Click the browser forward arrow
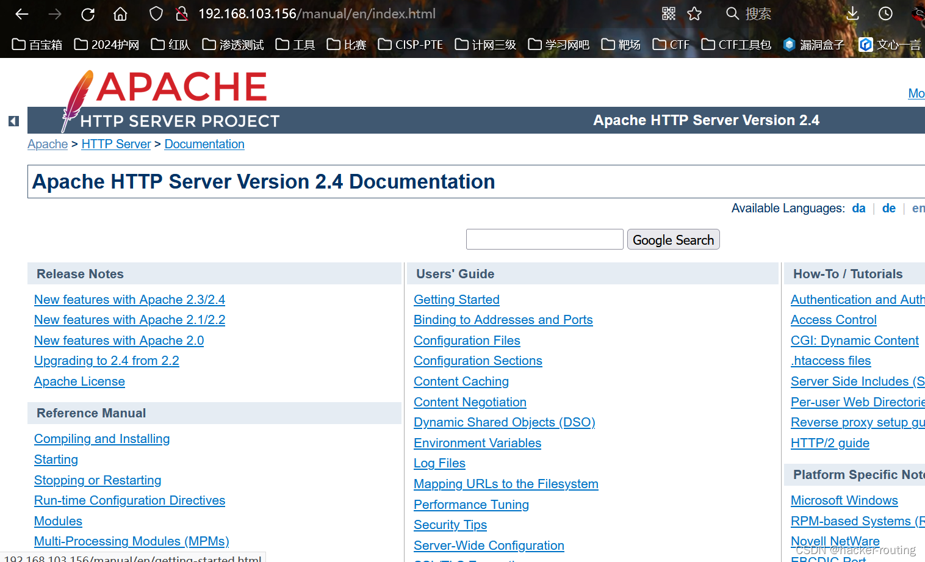The image size is (925, 562). click(x=55, y=14)
